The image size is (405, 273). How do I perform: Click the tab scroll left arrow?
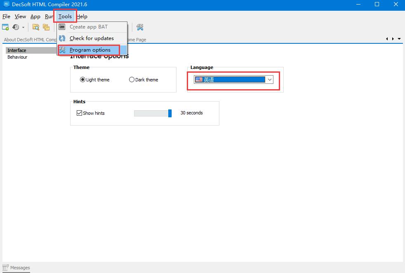387,39
